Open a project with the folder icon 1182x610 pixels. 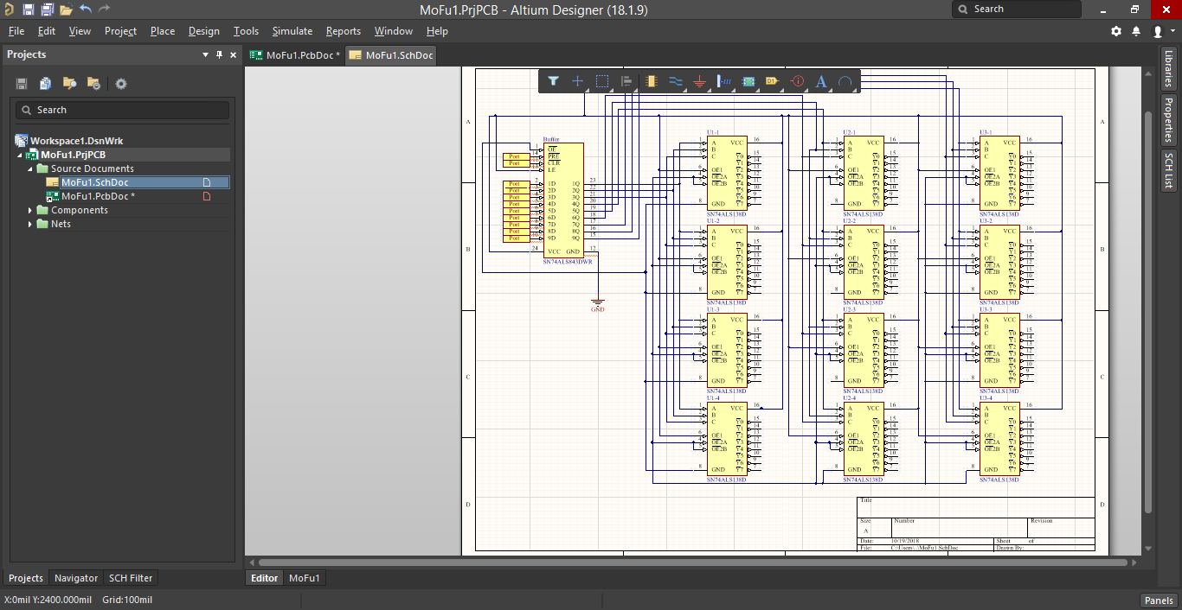pyautogui.click(x=66, y=10)
